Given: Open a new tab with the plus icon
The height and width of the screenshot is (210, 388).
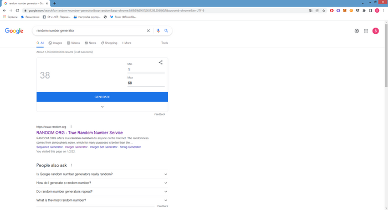Looking at the screenshot, I should [x=54, y=3].
